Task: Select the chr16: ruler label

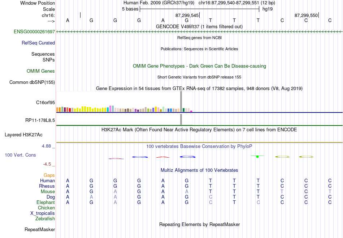Action: coord(48,15)
